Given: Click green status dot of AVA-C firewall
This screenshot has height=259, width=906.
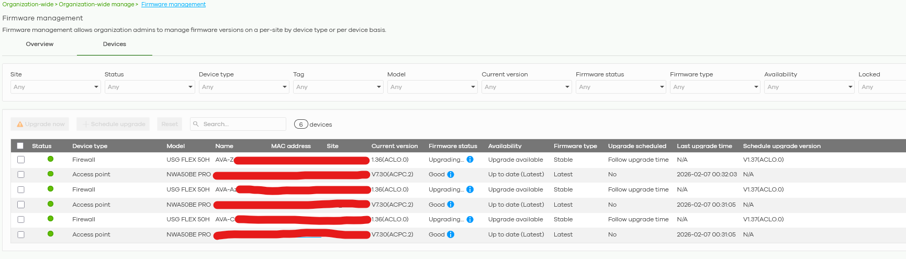Looking at the screenshot, I should click(x=51, y=219).
